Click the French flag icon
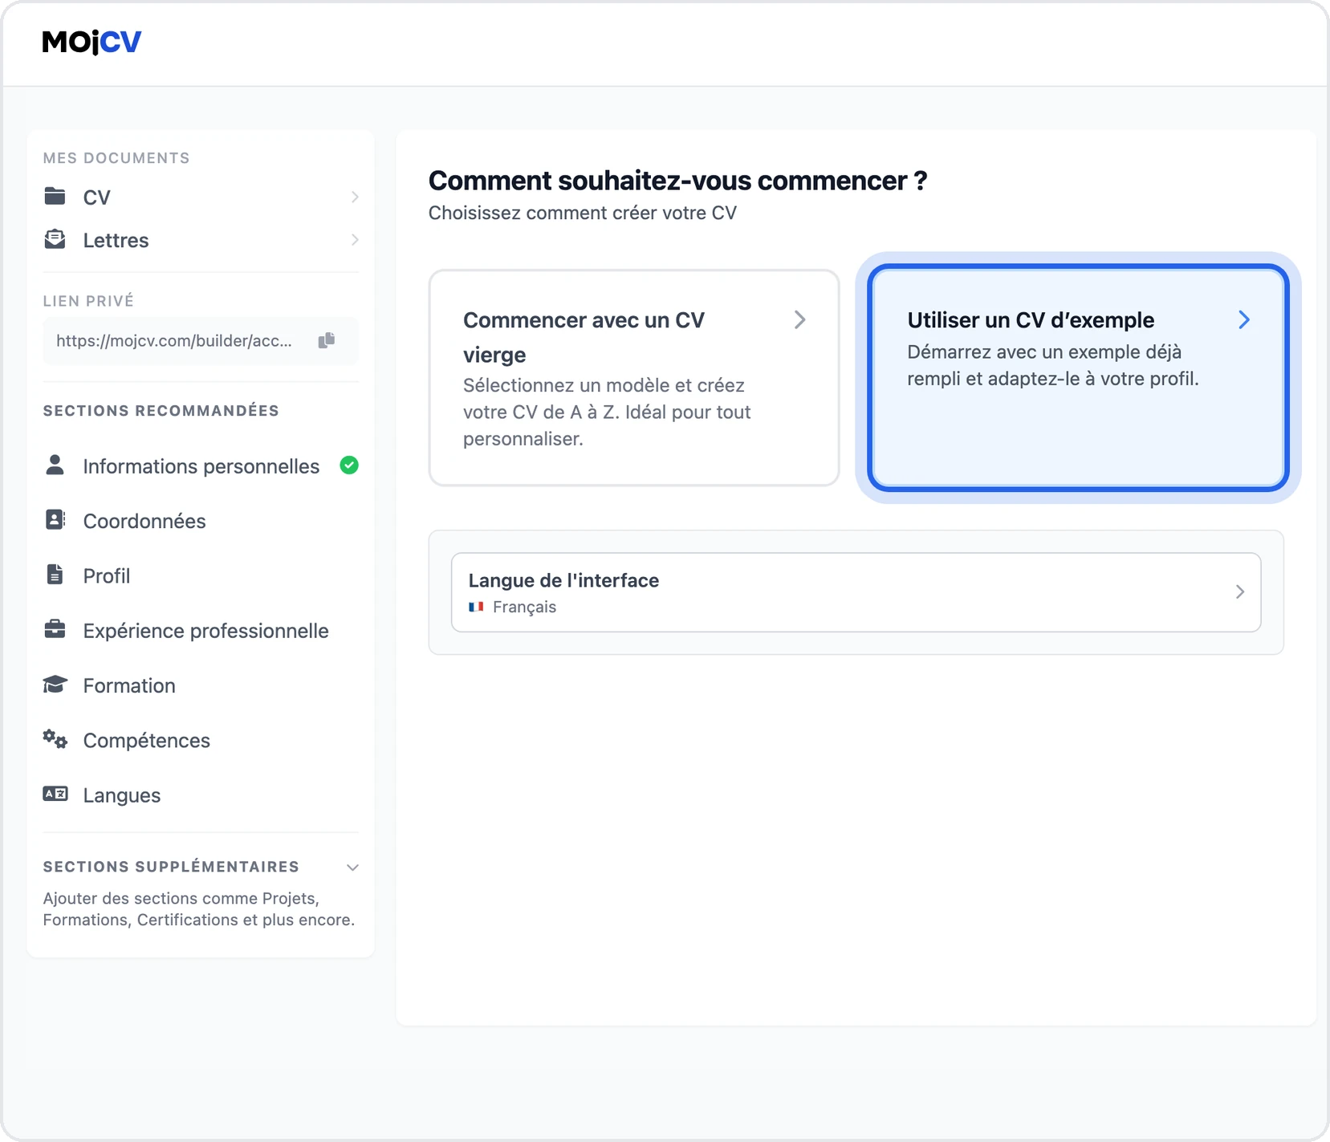The height and width of the screenshot is (1142, 1330). [476, 607]
